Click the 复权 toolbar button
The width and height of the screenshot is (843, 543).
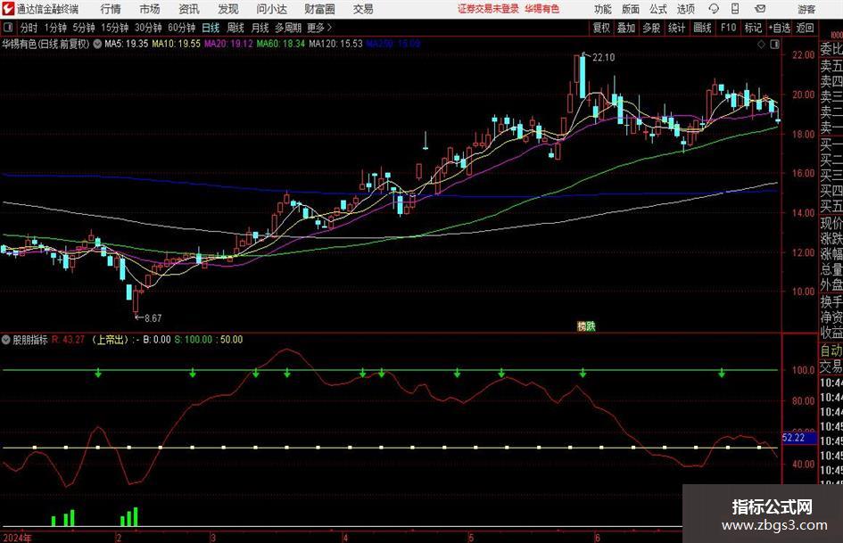[x=601, y=28]
